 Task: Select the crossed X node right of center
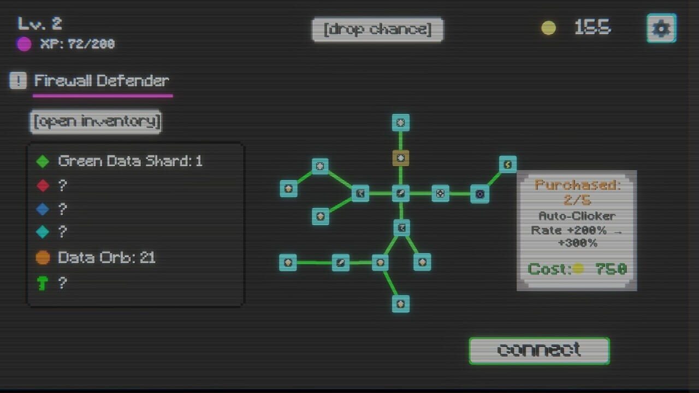440,193
